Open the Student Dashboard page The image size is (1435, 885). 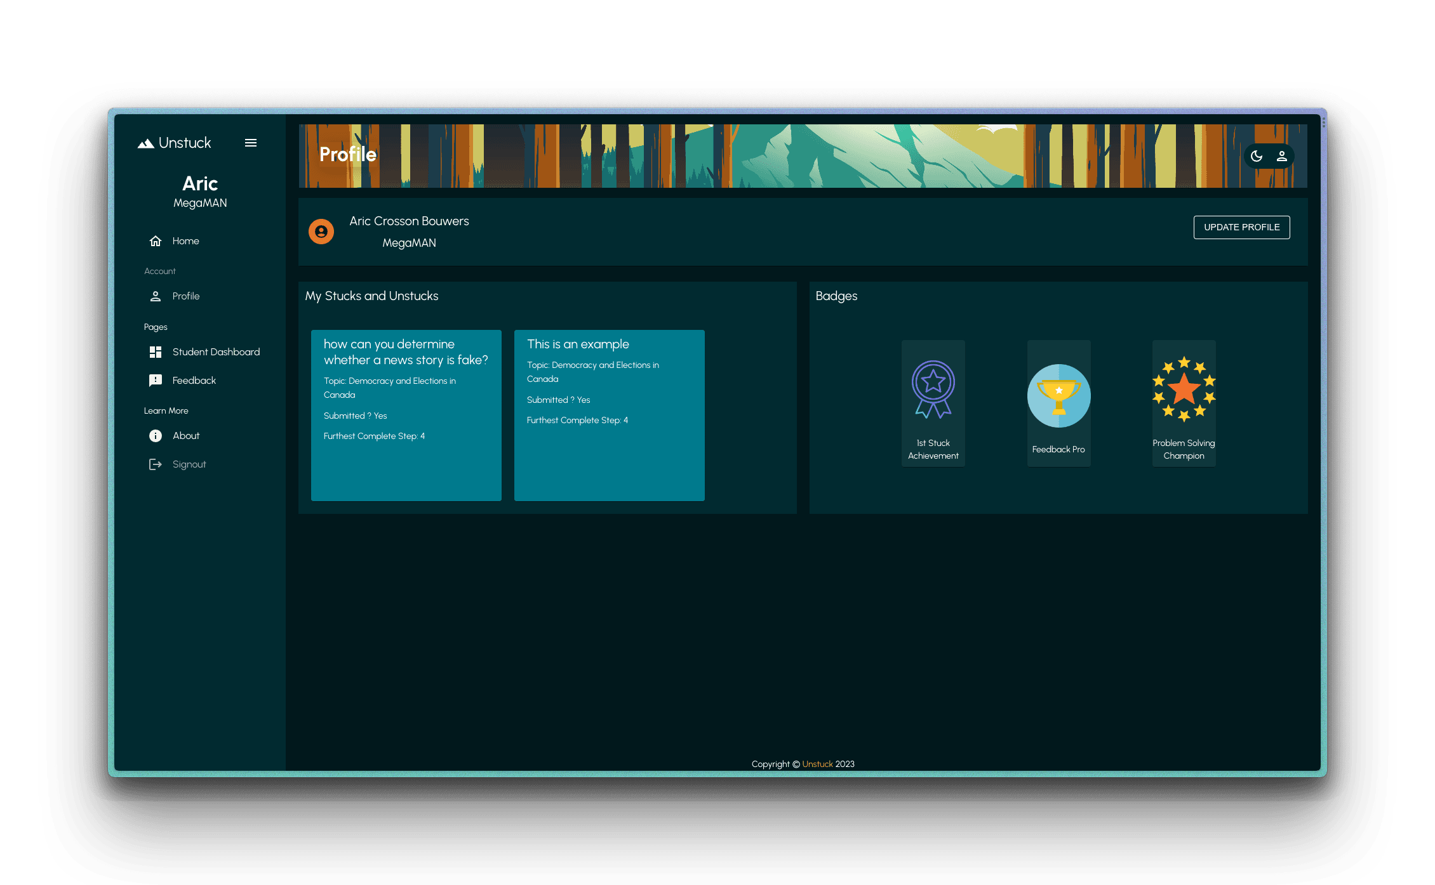[216, 352]
